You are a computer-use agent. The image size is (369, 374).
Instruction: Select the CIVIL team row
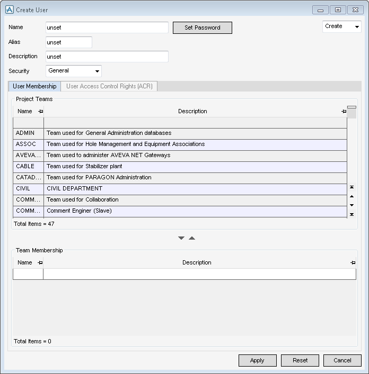(180, 189)
